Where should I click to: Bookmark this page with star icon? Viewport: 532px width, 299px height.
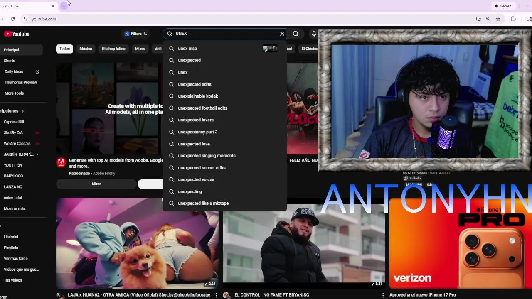498,19
